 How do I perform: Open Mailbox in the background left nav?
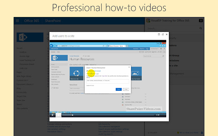(23, 52)
